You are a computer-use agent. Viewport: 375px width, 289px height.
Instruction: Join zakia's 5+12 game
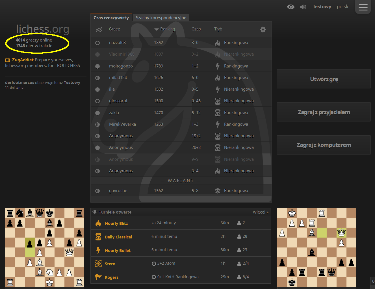click(x=181, y=113)
